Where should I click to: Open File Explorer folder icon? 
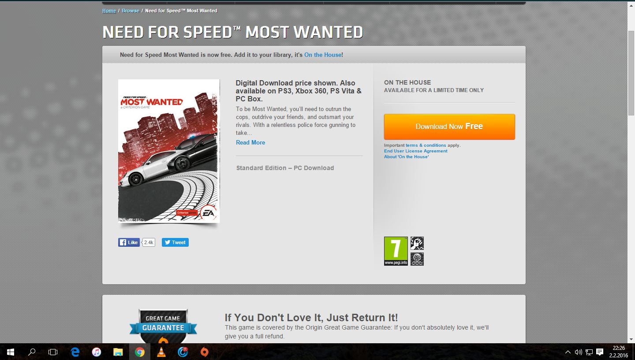tap(118, 352)
